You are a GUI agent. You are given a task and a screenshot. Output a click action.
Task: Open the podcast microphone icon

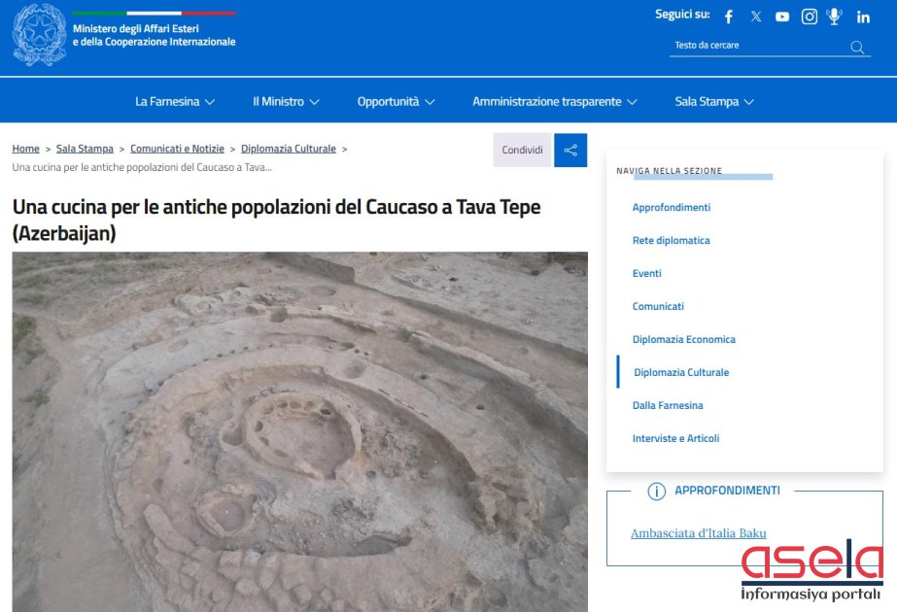834,17
